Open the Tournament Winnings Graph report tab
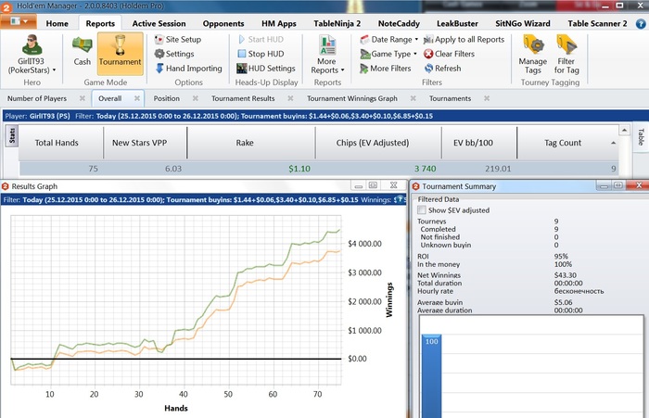The image size is (649, 418). point(352,98)
